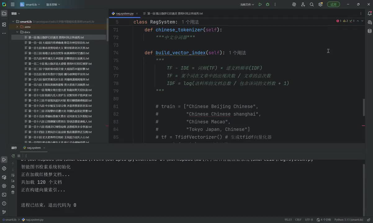Start debugging with the bug icon
This screenshot has height=223, width=373.
tap(267, 4)
